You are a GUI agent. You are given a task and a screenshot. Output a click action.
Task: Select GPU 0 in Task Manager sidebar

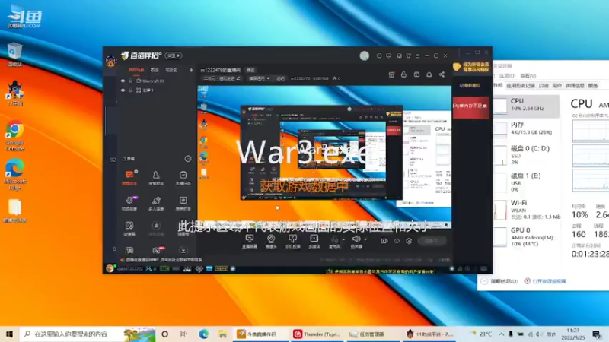pyautogui.click(x=526, y=236)
